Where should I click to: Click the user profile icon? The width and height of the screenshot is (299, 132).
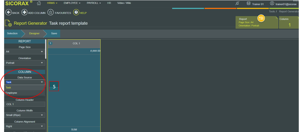(x=272, y=4)
